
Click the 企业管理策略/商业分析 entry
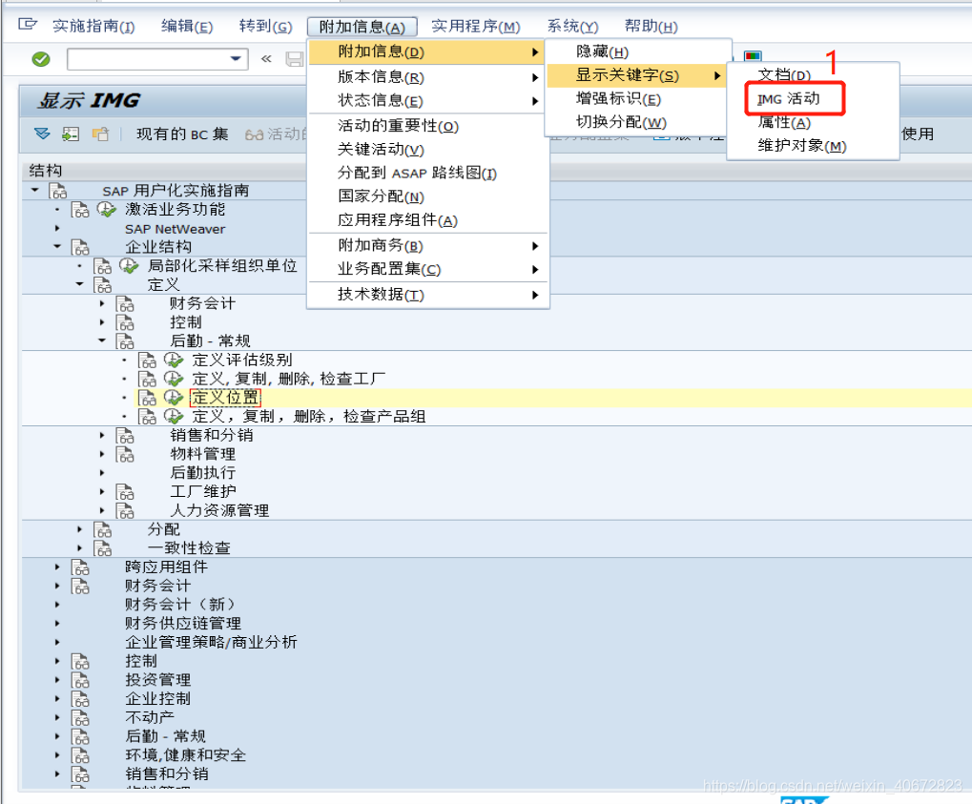click(211, 642)
